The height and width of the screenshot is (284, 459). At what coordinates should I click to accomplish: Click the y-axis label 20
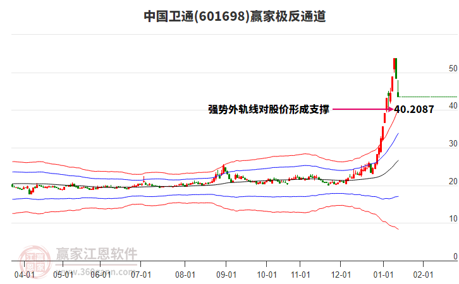pyautogui.click(x=453, y=182)
